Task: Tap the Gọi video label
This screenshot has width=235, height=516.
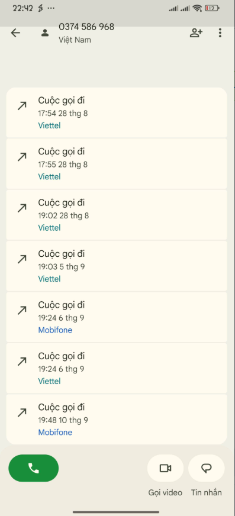Action: (165, 493)
